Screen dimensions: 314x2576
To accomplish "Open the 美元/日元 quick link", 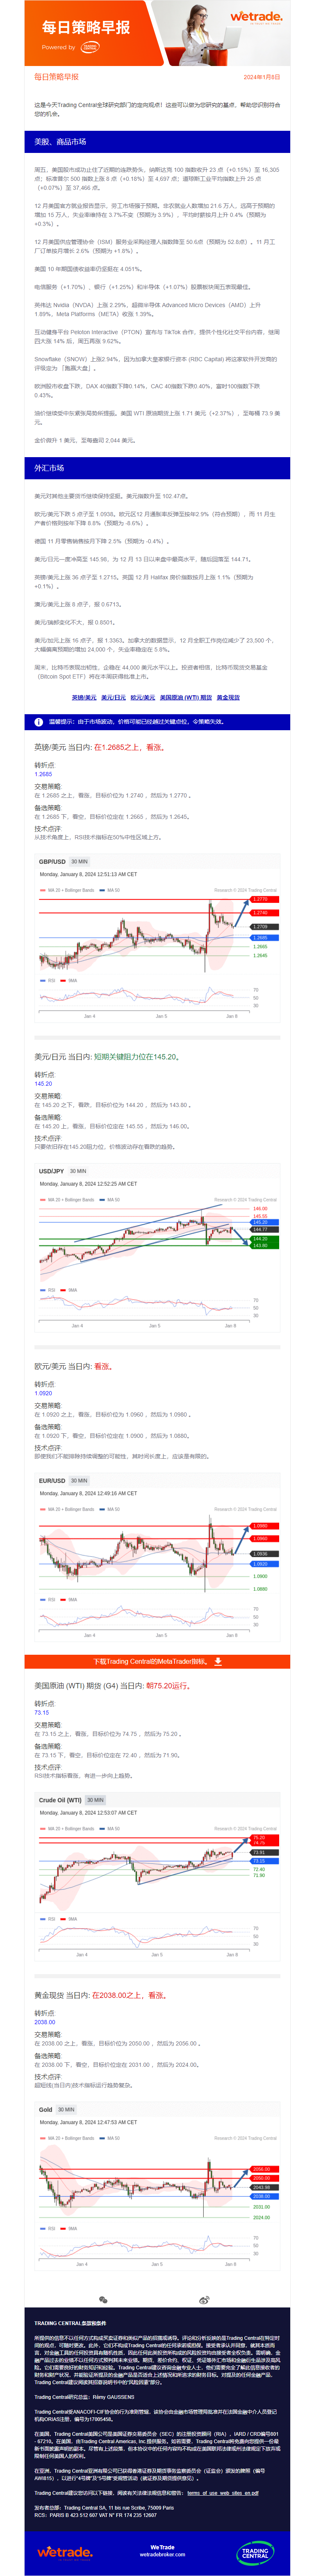I will pyautogui.click(x=113, y=698).
